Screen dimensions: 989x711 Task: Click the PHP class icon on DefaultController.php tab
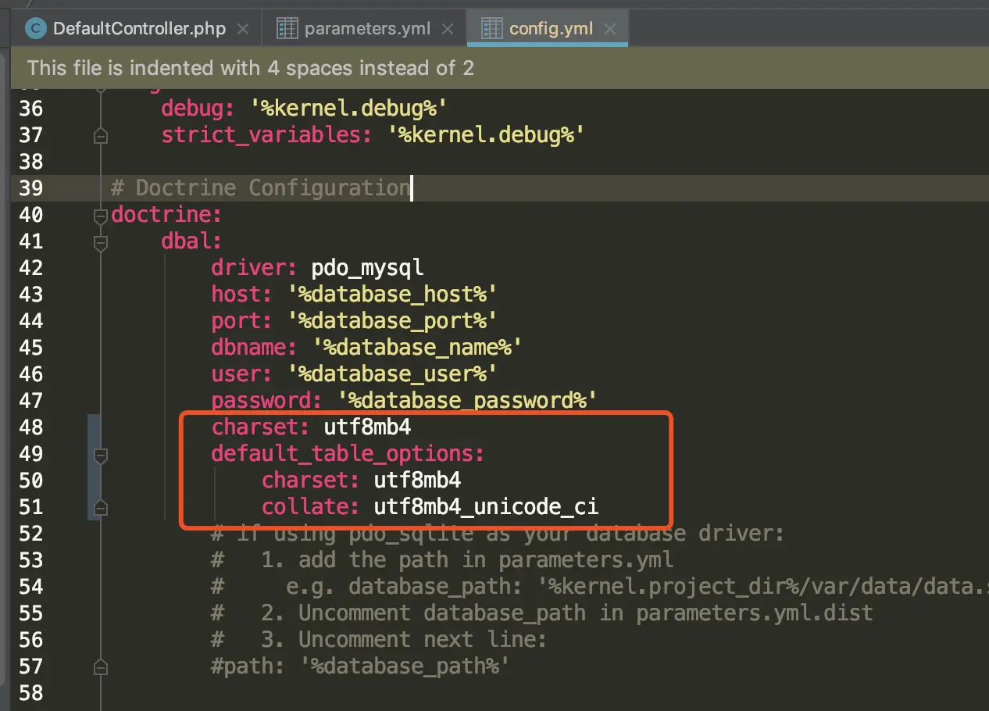(x=36, y=29)
